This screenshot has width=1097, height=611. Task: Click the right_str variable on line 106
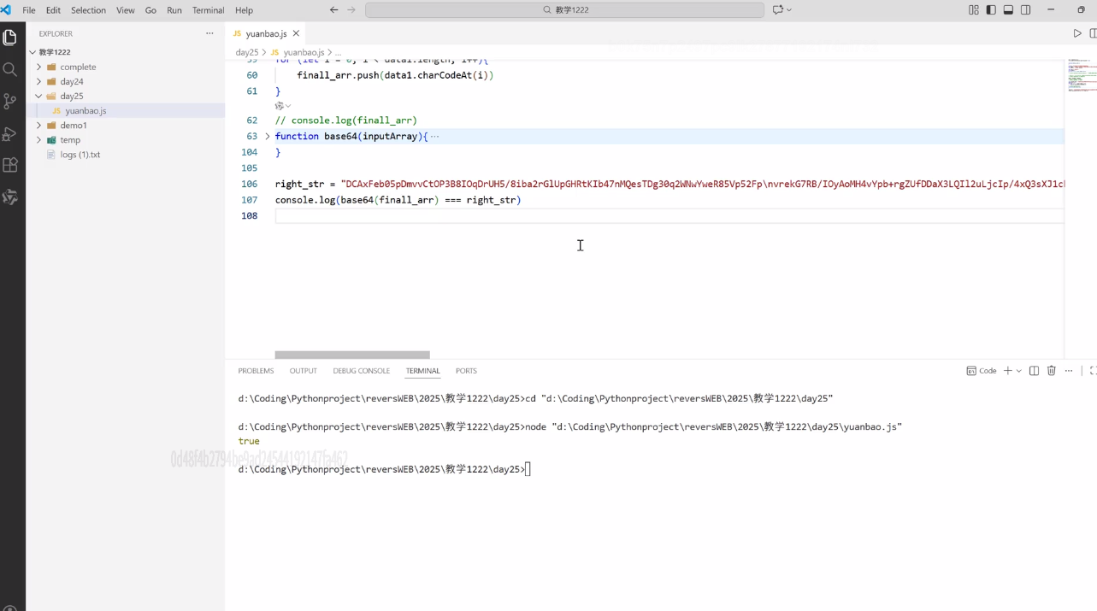pyautogui.click(x=299, y=184)
